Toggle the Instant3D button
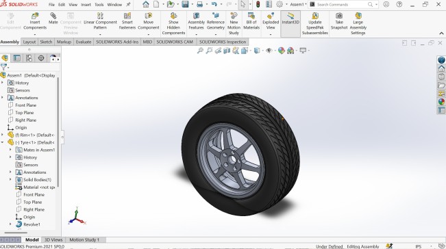The height and width of the screenshot is (249, 446). (x=290, y=18)
